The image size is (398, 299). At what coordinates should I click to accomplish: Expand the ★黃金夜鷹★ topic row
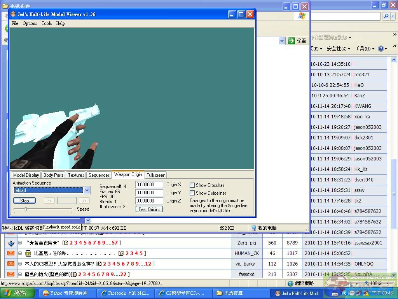point(20,243)
